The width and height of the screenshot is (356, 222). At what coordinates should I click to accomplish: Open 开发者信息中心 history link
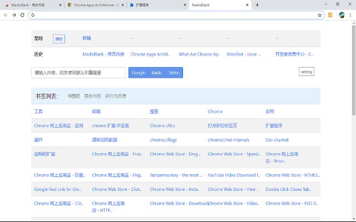(x=294, y=54)
